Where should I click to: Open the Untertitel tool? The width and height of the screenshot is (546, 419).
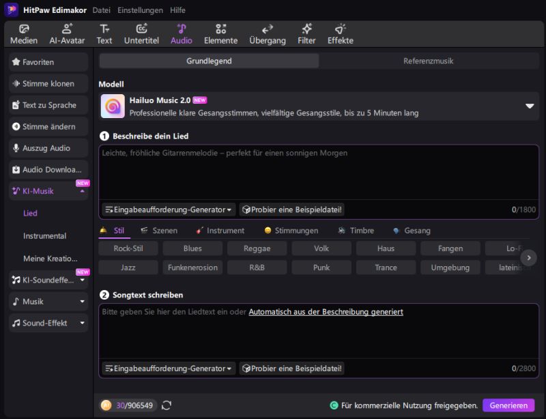141,34
